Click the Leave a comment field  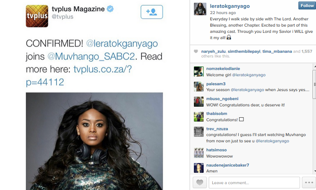coord(254,183)
